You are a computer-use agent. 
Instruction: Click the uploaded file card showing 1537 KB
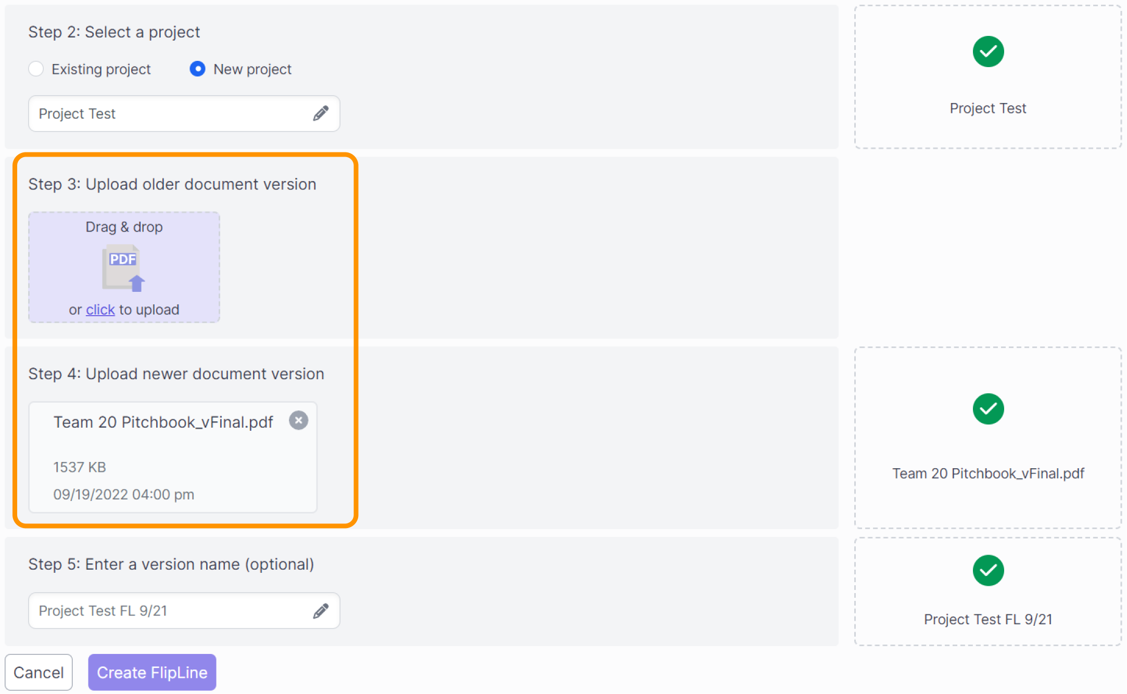[x=173, y=457]
